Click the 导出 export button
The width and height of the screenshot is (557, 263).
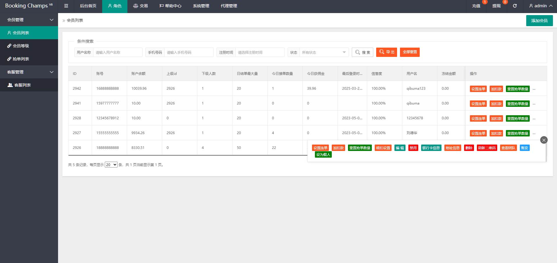pos(386,52)
